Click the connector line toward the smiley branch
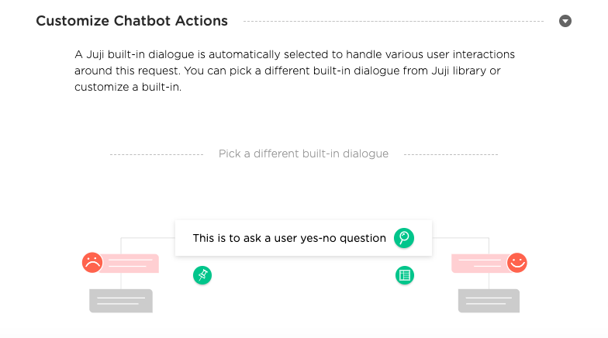The image size is (608, 338). (461, 237)
